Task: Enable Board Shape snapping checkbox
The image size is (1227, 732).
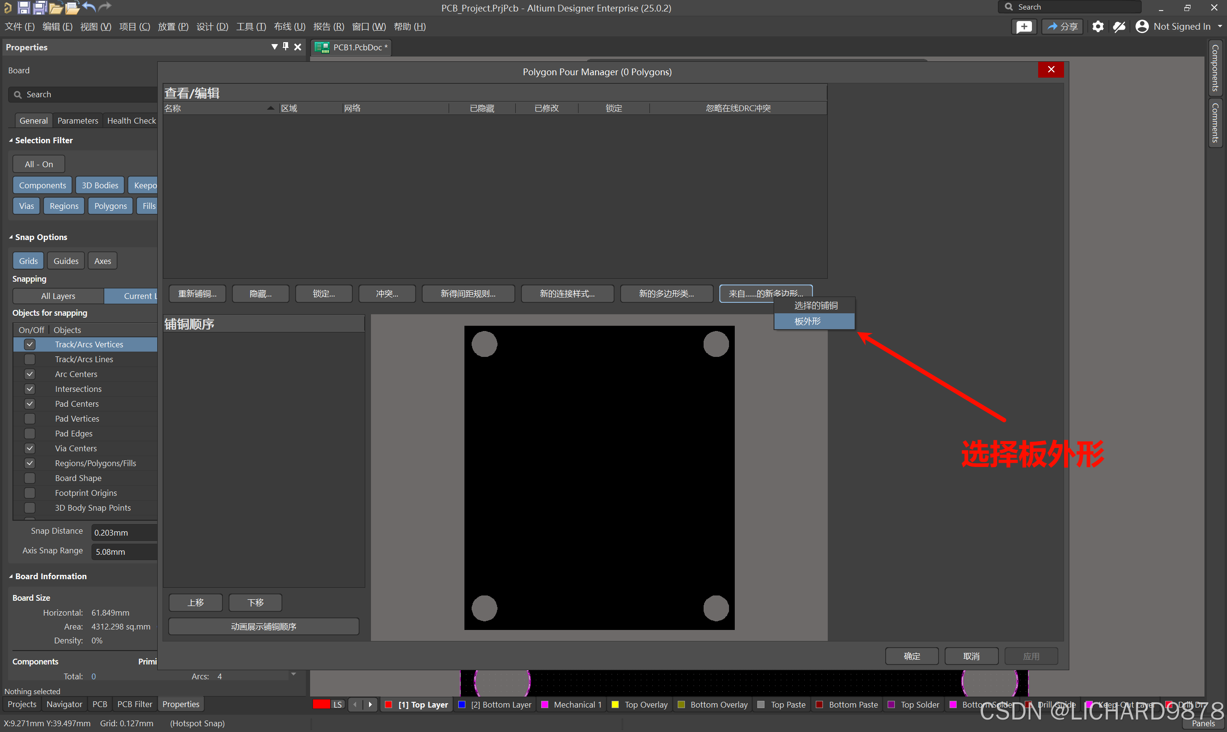Action: (x=30, y=478)
